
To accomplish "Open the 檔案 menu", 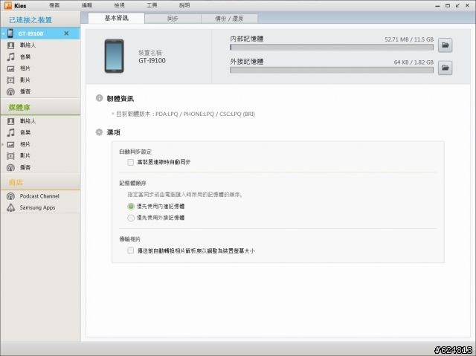I will coord(54,5).
